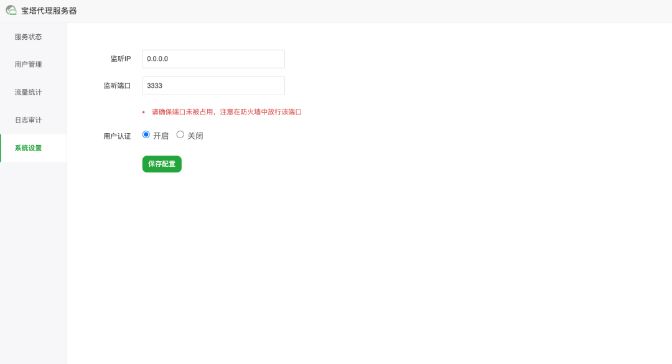The width and height of the screenshot is (672, 364).
Task: Enable user authentication with 开启 radio
Action: (x=146, y=134)
